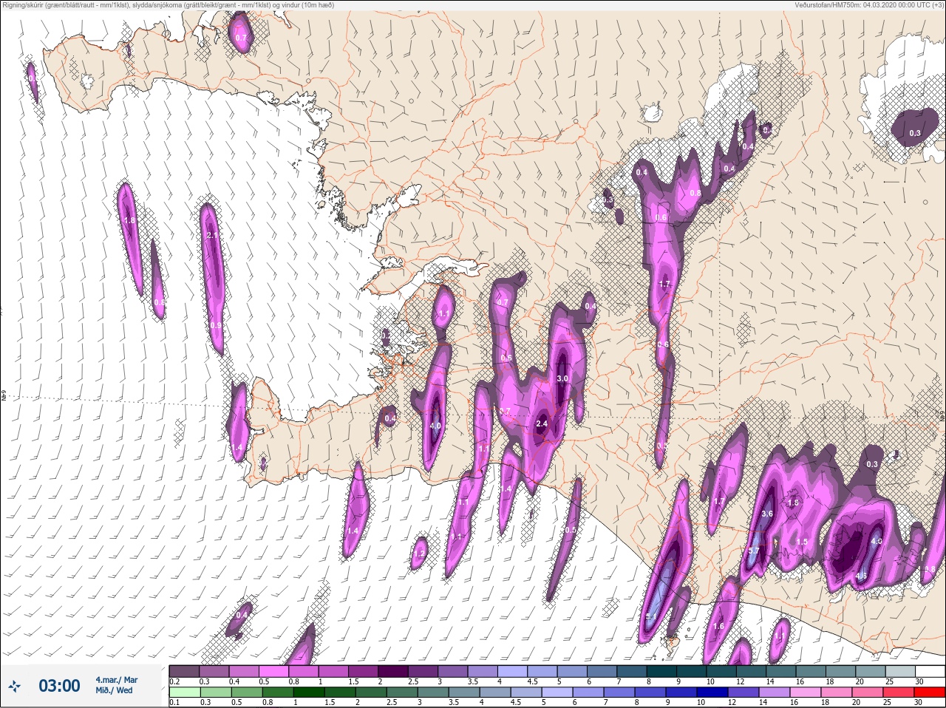This screenshot has height=708, width=946.
Task: Click the '1.6' precipitation value near the bottom
Action: point(718,626)
